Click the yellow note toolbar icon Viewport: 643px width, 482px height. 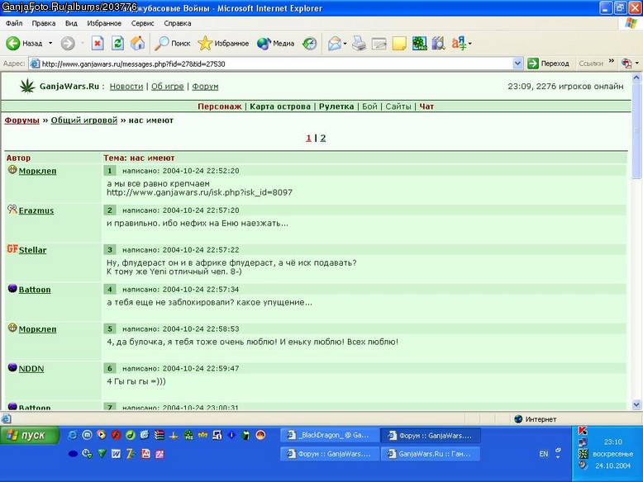399,43
